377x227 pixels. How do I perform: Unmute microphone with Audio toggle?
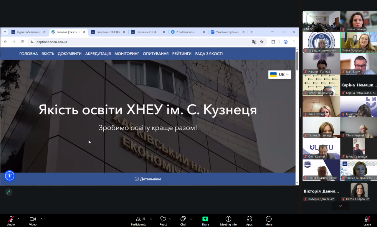(x=11, y=219)
